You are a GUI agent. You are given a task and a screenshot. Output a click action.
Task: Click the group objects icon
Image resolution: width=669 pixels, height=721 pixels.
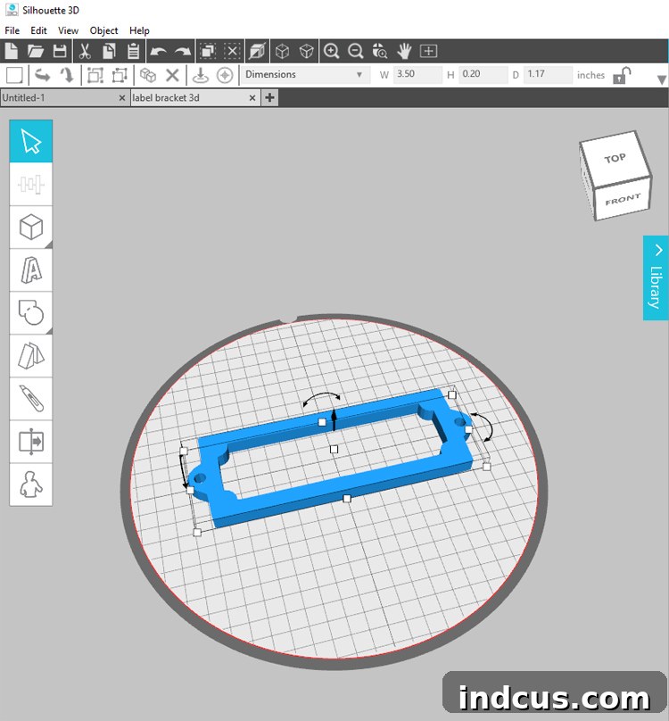[95, 75]
